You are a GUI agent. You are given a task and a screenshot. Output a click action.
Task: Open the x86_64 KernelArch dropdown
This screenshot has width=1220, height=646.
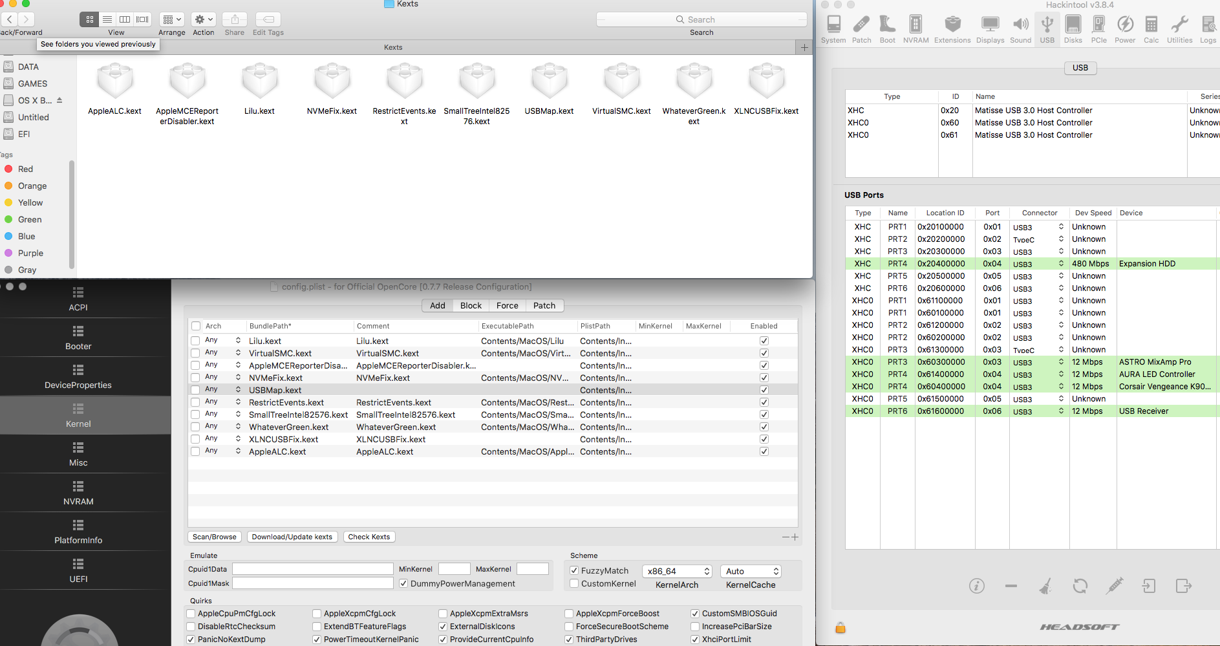coord(677,571)
